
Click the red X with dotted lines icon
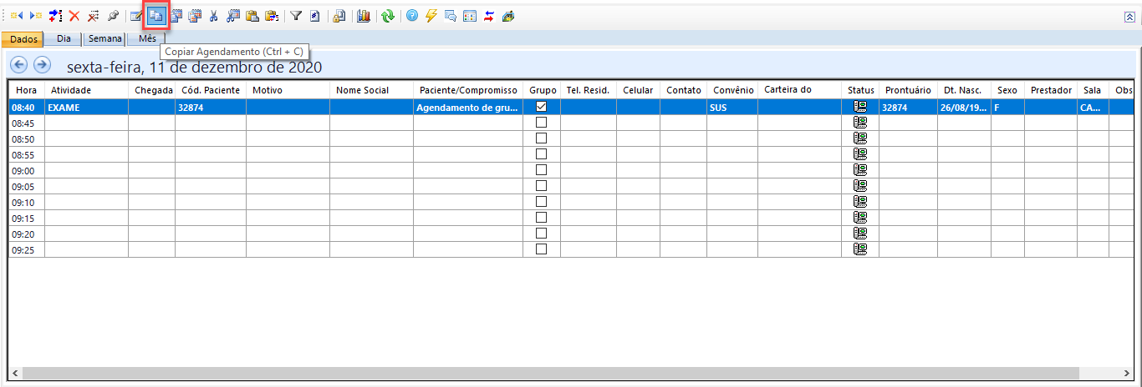click(94, 15)
